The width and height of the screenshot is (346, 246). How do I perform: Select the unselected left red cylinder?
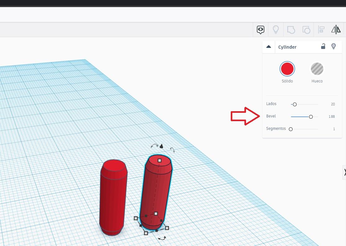(113, 198)
